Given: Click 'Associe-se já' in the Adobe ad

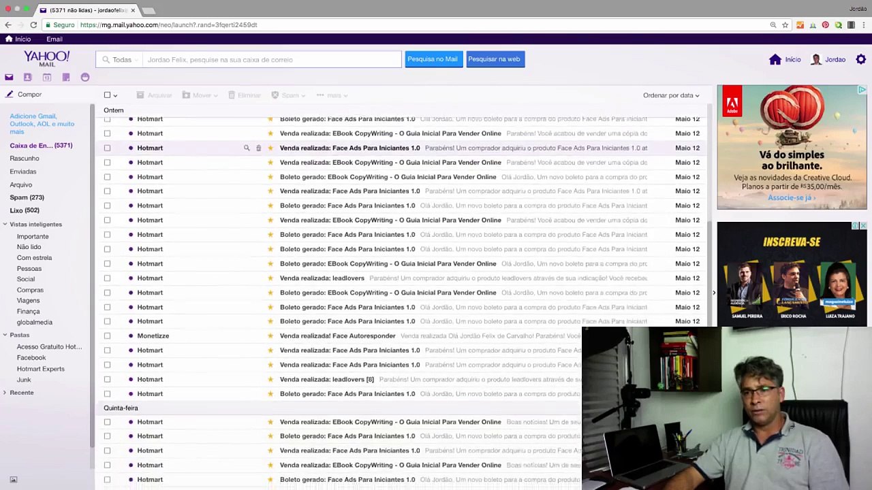Looking at the screenshot, I should 790,198.
